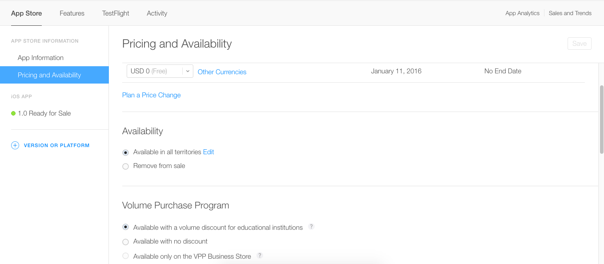
Task: Open the Other Currencies link
Action: coord(222,72)
